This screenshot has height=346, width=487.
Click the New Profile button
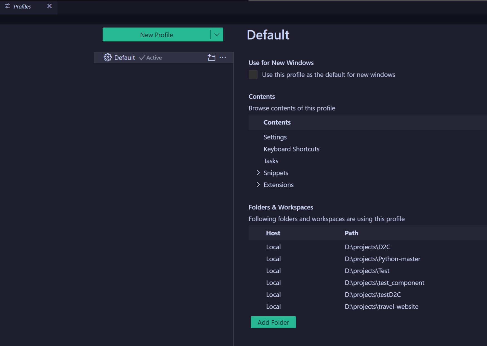pyautogui.click(x=156, y=34)
